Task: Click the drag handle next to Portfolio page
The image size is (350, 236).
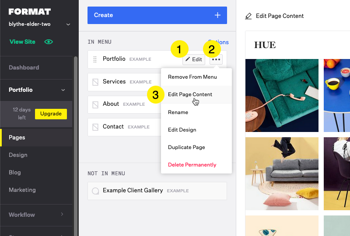Action: coord(95,59)
